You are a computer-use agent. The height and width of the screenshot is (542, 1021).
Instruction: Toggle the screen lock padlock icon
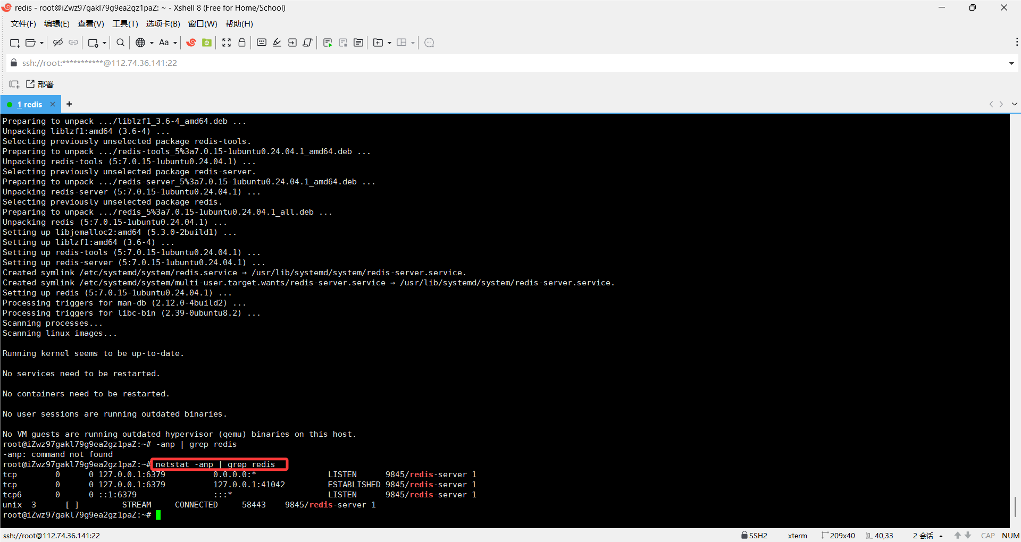click(242, 43)
